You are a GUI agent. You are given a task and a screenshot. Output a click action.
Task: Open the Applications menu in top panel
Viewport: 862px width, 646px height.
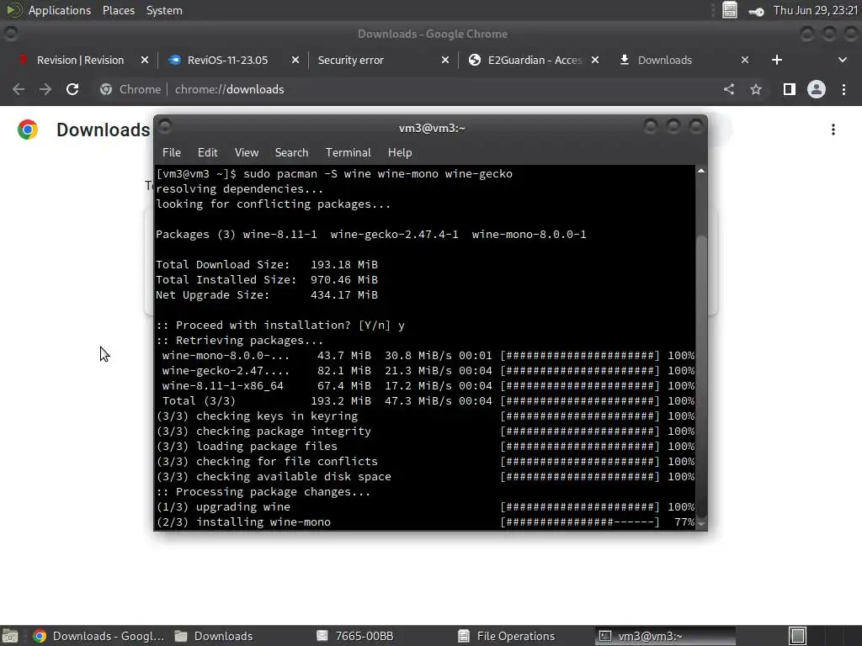tap(60, 10)
